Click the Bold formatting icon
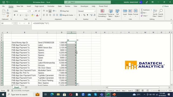 (x=14, y=15)
